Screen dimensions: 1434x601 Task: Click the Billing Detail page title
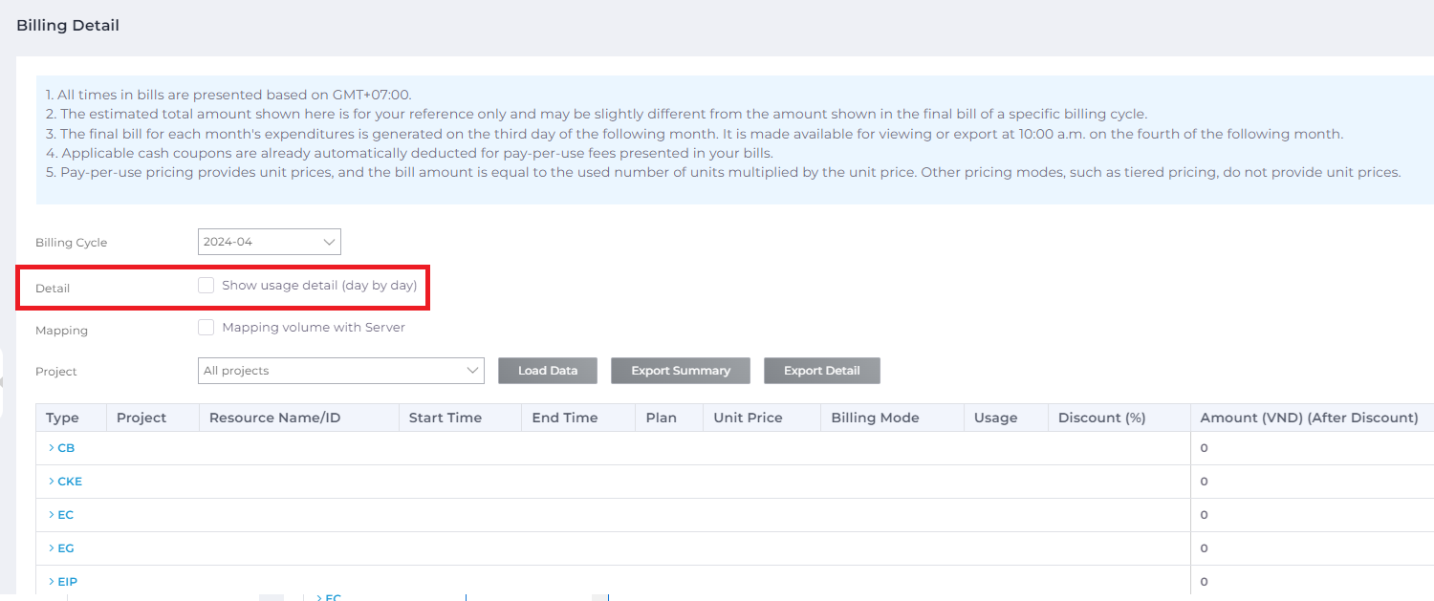(x=68, y=26)
